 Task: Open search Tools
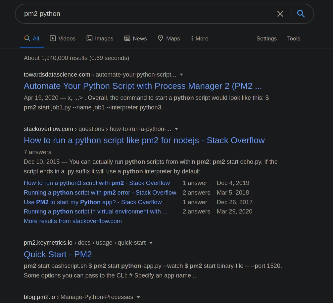click(294, 38)
